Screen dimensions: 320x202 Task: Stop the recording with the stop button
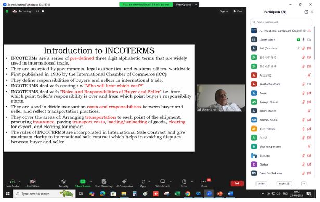point(43,11)
